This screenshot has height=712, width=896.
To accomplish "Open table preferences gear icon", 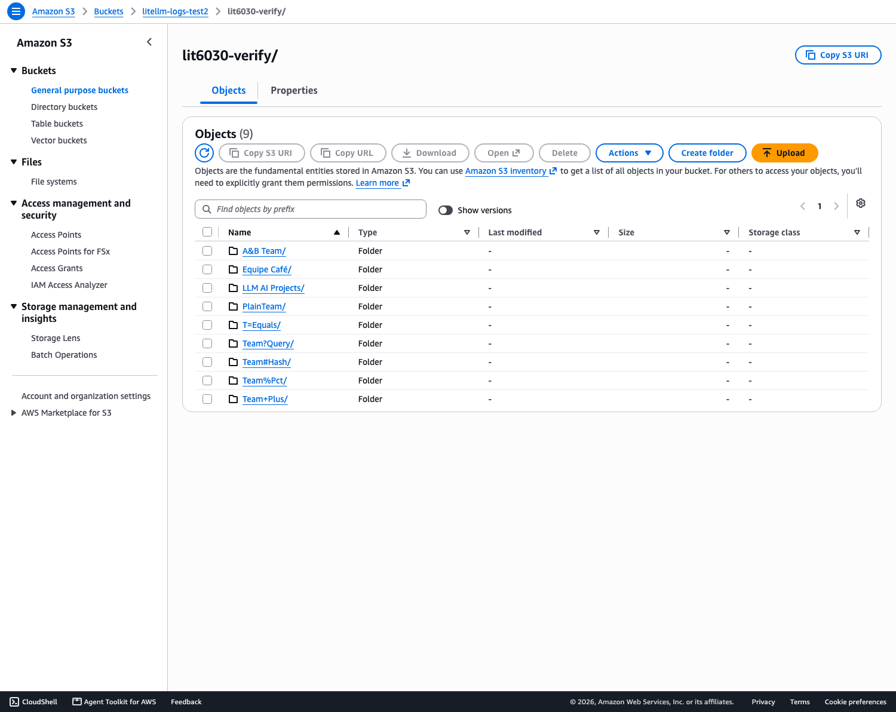I will (x=861, y=203).
